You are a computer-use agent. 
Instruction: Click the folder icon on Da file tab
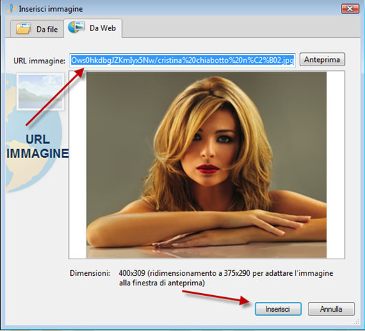23,29
